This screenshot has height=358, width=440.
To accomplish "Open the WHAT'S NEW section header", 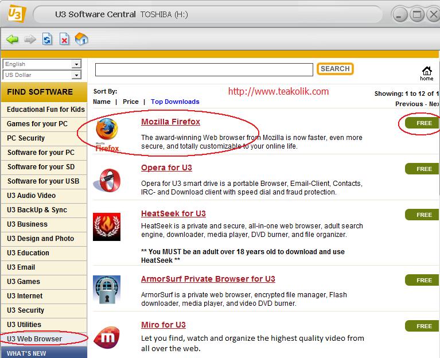I will pos(44,352).
